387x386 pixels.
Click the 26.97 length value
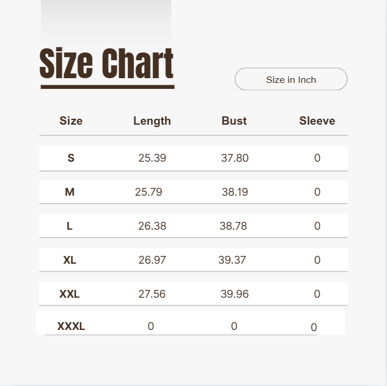152,260
